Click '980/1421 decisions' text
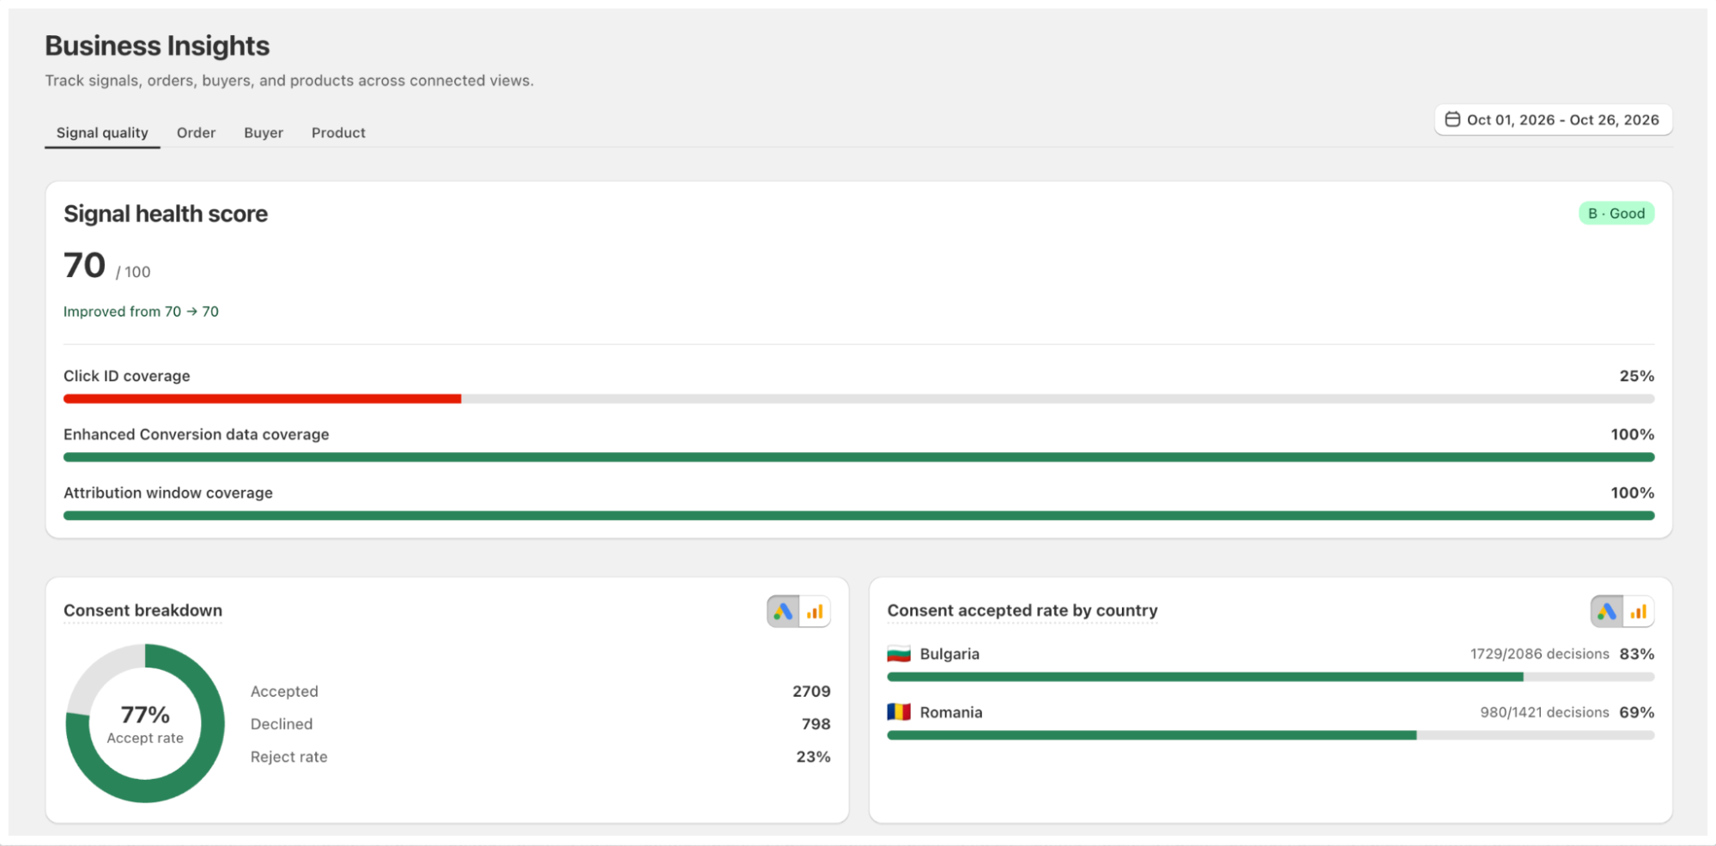 pyautogui.click(x=1544, y=712)
